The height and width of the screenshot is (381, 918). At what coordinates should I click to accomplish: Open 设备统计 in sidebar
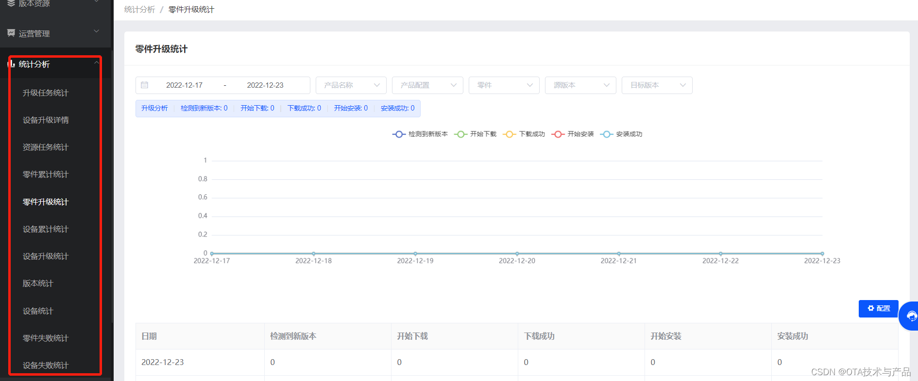[x=38, y=311]
